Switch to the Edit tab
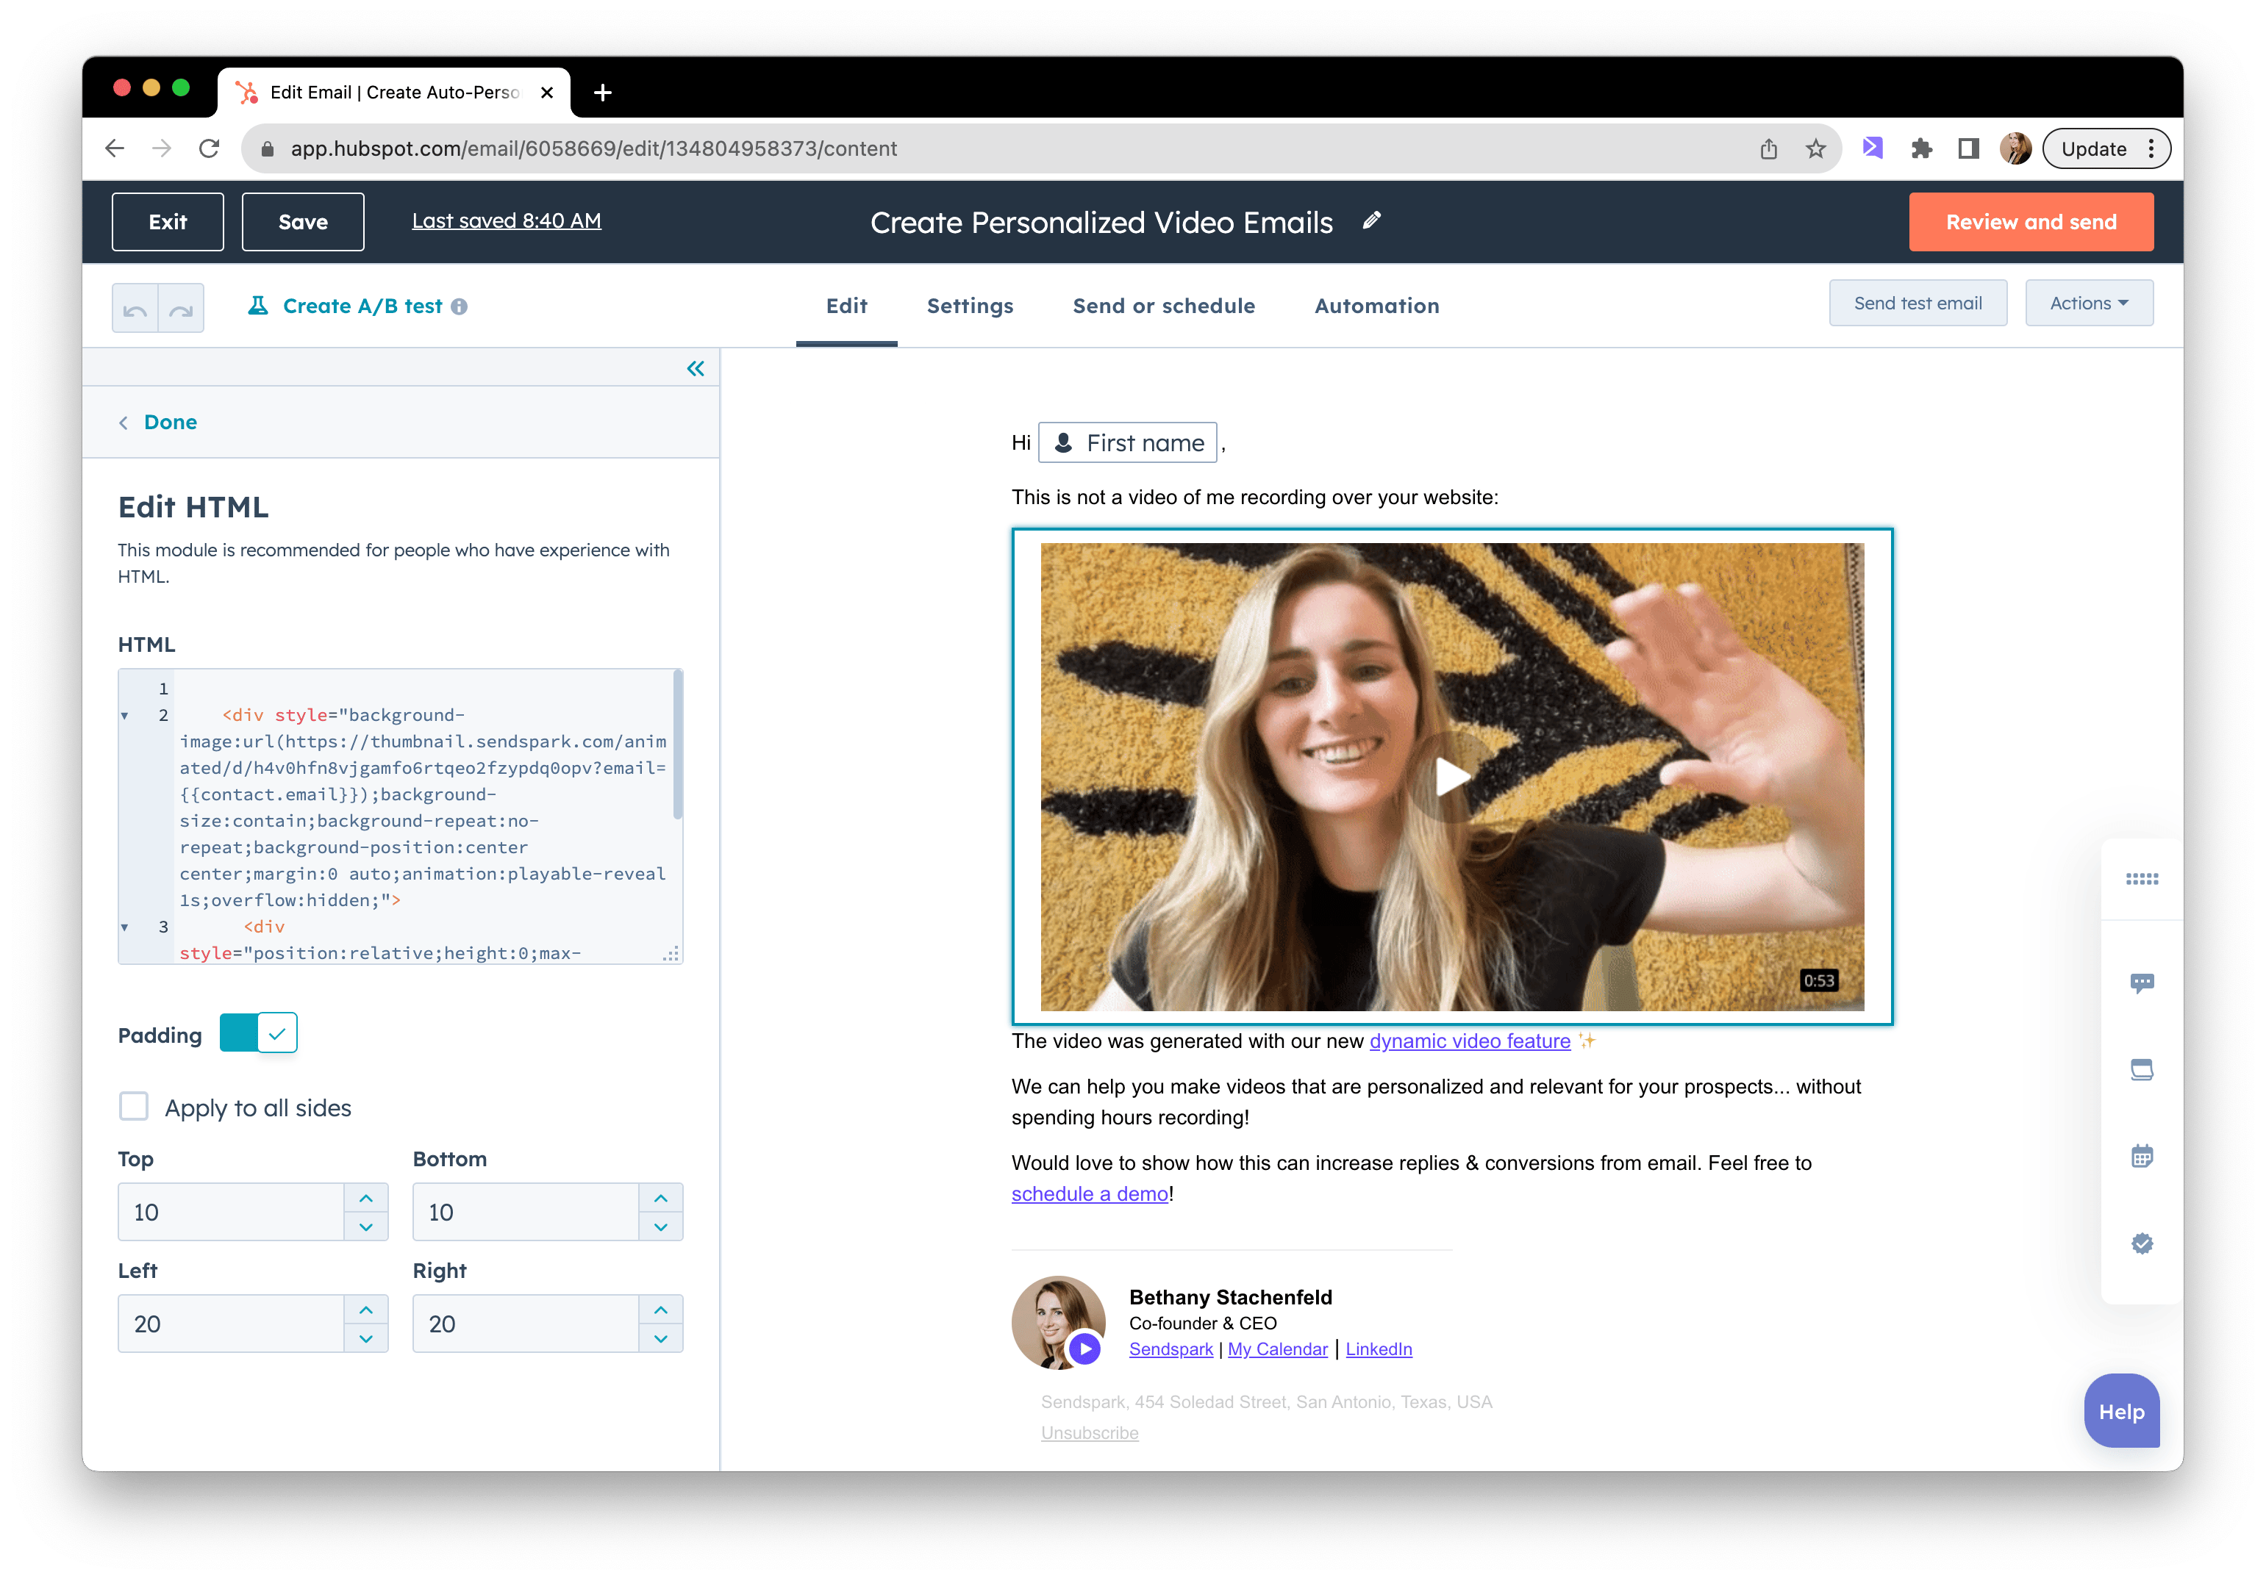2266x1580 pixels. tap(847, 306)
